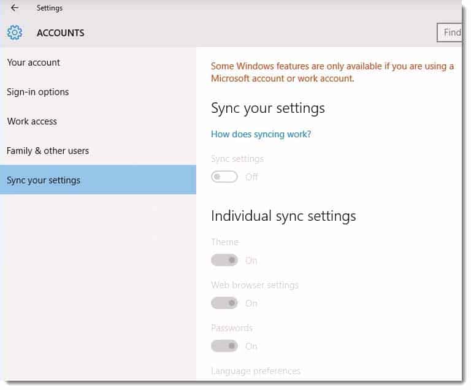This screenshot has width=471, height=390.
Task: Select Sync your settings item
Action: 98,180
